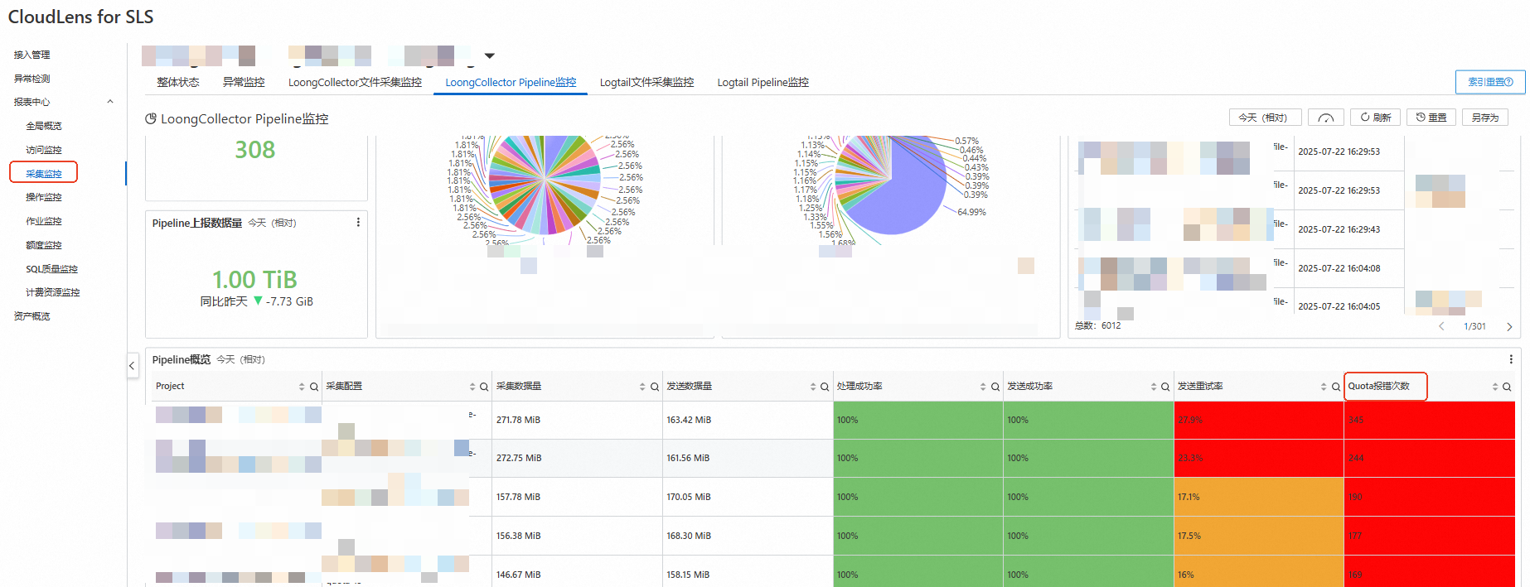Open 全局概览 in the sidebar
The width and height of the screenshot is (1530, 587).
pyautogui.click(x=44, y=126)
